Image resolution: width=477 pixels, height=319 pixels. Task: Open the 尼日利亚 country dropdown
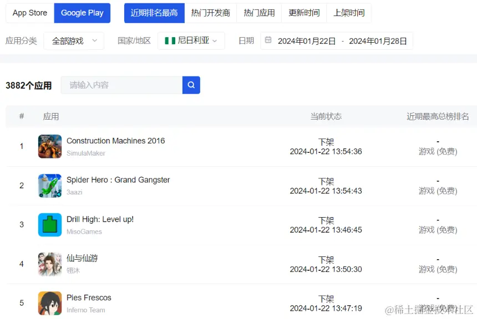point(191,41)
